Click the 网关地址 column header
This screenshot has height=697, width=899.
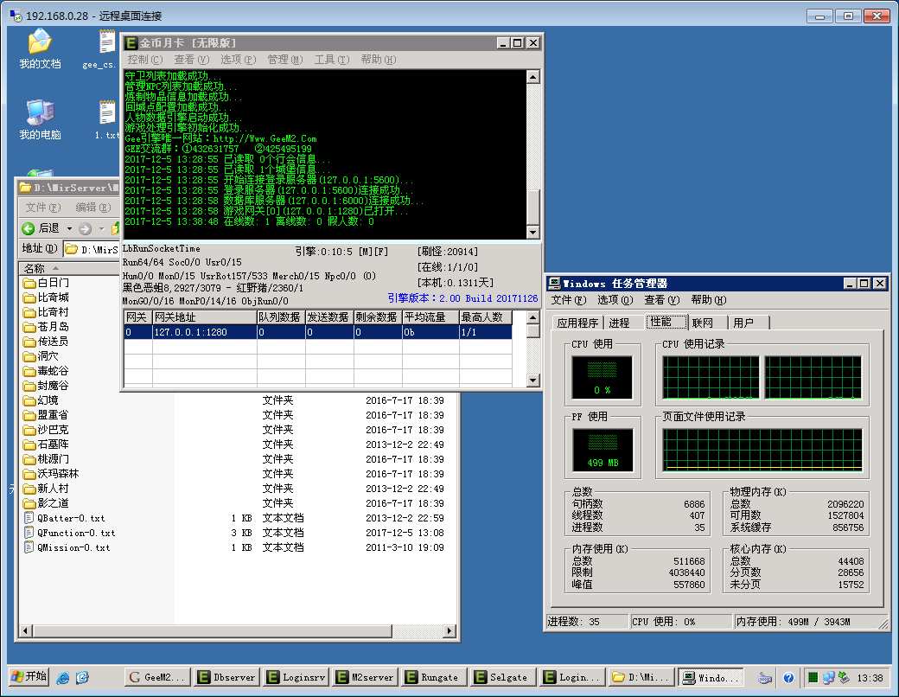(x=204, y=317)
